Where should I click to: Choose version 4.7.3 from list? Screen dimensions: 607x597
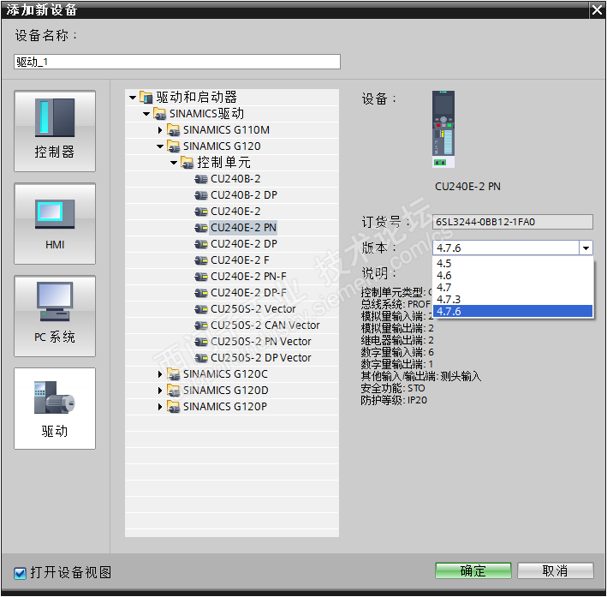[x=513, y=300]
